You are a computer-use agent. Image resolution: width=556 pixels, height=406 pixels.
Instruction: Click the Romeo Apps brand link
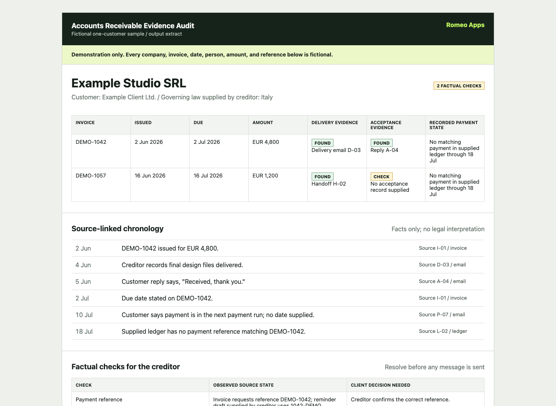tap(465, 25)
